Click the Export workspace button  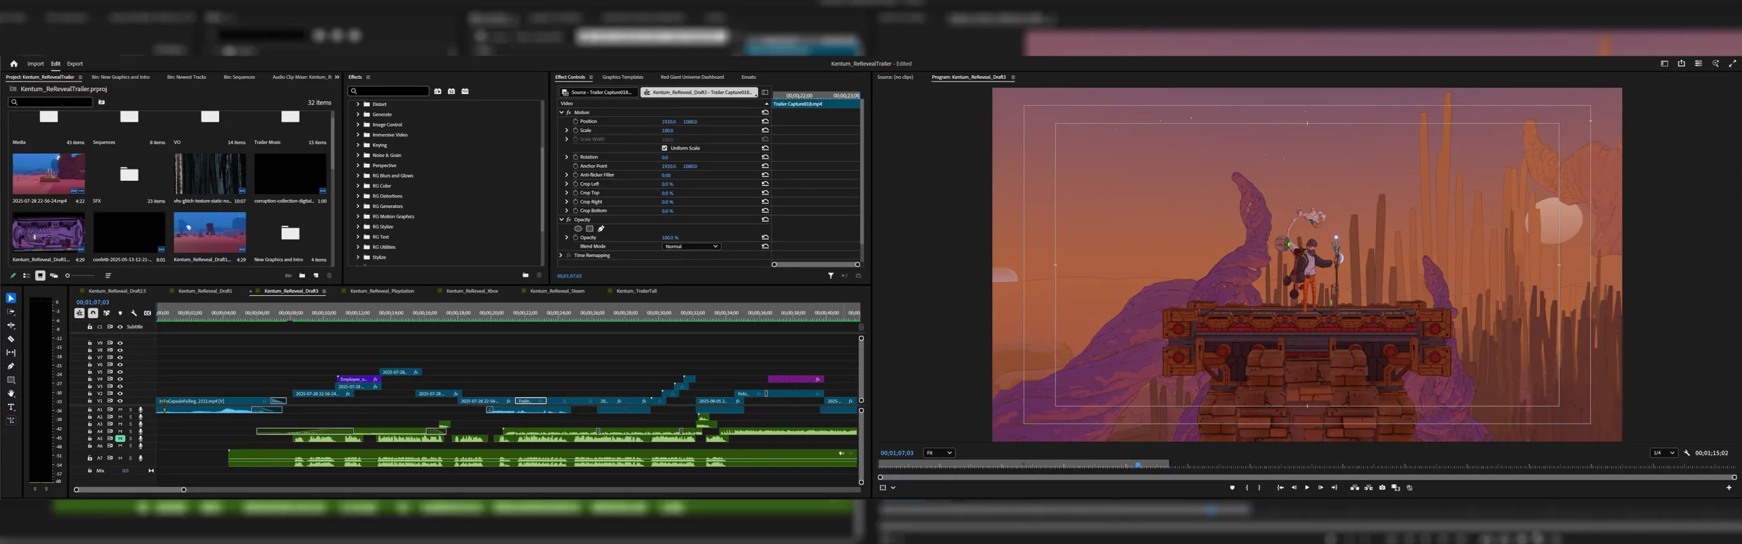pos(75,64)
